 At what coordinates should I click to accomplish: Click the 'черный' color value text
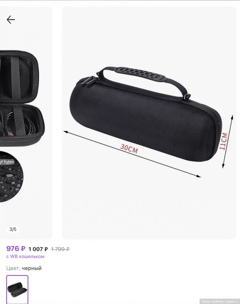pos(32,268)
